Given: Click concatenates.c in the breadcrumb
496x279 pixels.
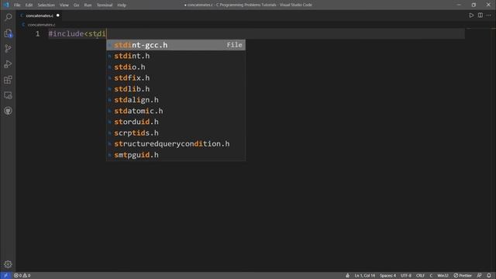Looking at the screenshot, I should point(41,25).
